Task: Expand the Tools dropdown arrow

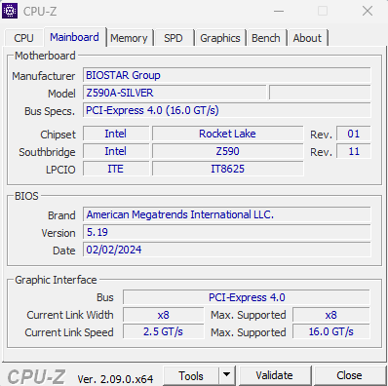Action: (x=227, y=374)
